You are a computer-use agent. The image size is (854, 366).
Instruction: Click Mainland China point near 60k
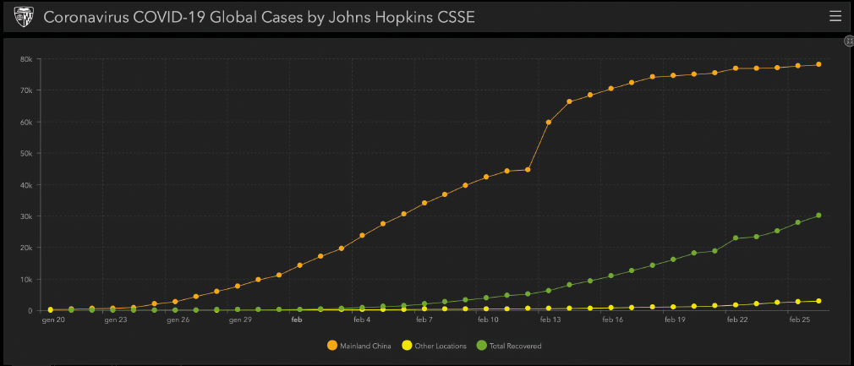549,123
